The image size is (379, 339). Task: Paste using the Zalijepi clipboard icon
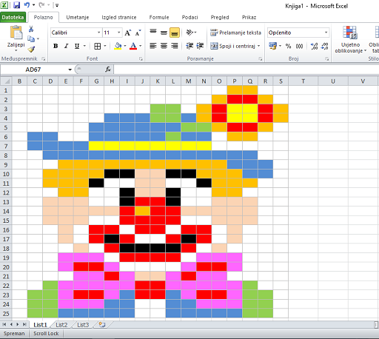click(x=16, y=33)
